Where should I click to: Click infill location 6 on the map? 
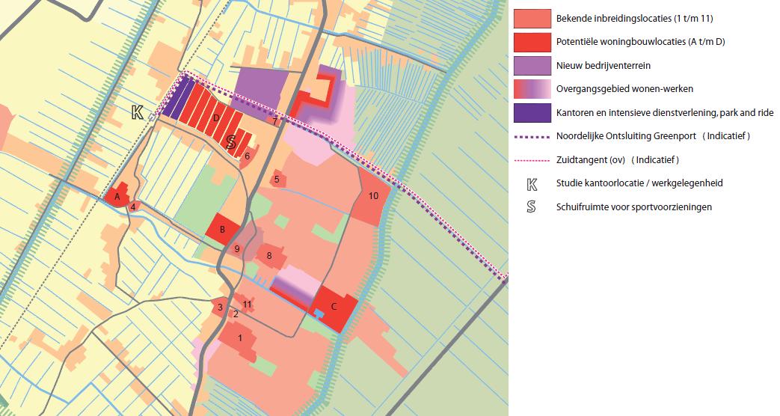[x=247, y=156]
